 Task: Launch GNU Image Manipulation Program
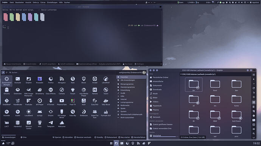pos(29,92)
